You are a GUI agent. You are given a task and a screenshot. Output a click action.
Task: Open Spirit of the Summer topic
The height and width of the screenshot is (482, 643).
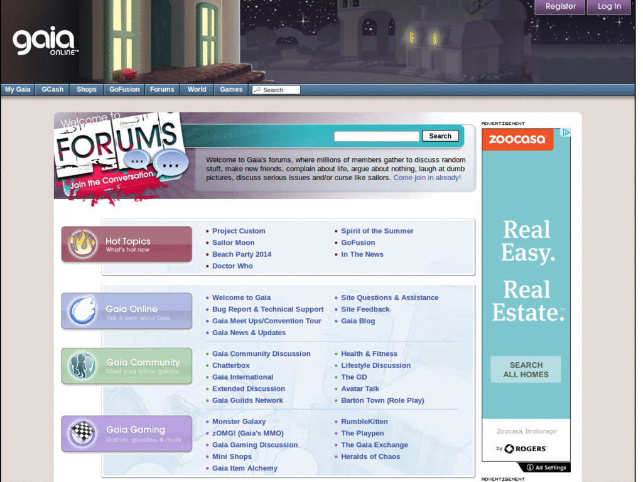[377, 231]
